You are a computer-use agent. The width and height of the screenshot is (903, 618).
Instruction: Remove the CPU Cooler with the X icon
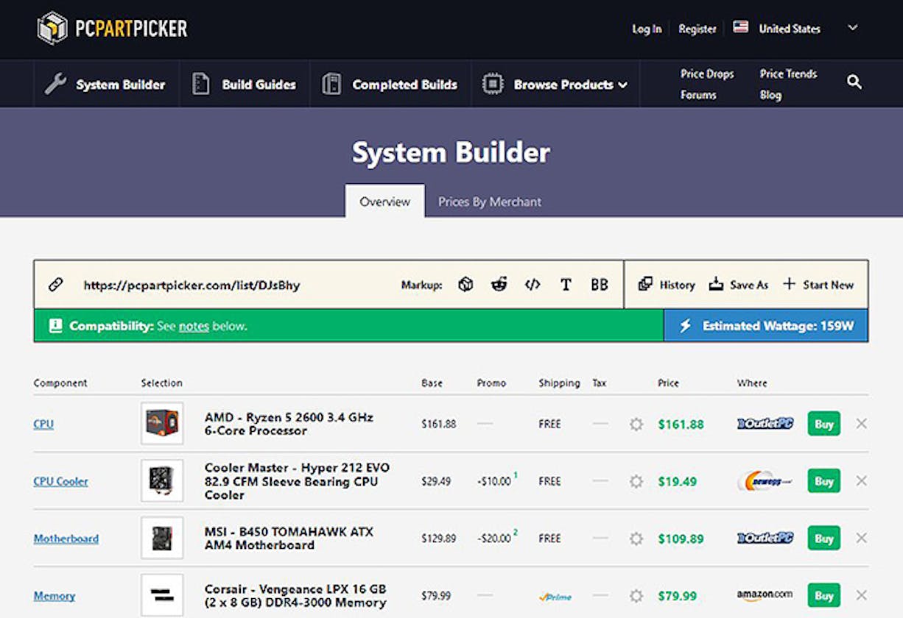click(861, 481)
